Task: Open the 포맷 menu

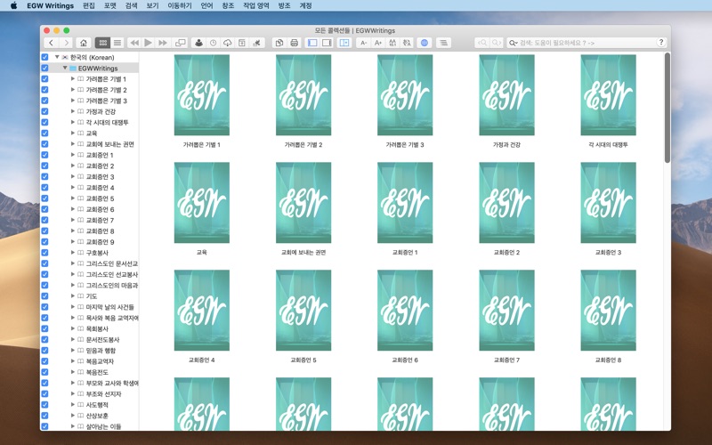Action: tap(109, 5)
